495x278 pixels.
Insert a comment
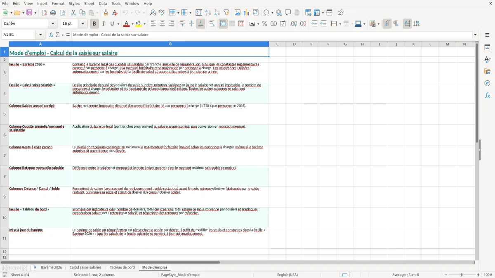(x=288, y=13)
